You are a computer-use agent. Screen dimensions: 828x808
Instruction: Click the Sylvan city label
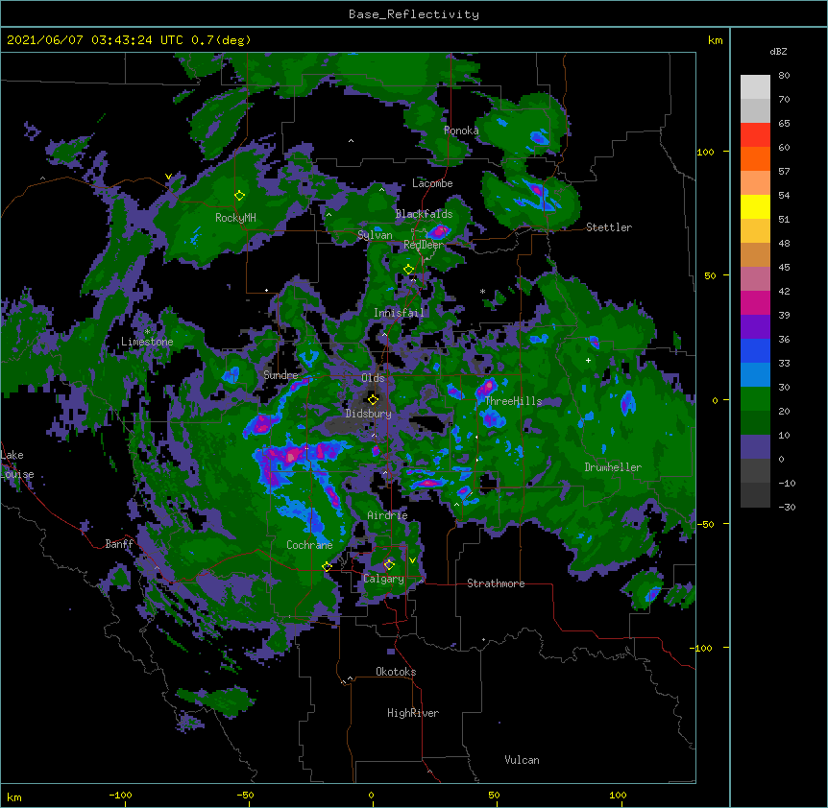(375, 235)
